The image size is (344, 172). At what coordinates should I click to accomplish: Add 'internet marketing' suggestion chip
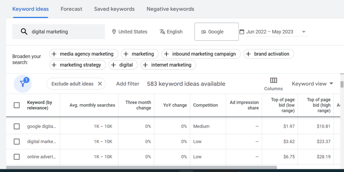(168, 65)
